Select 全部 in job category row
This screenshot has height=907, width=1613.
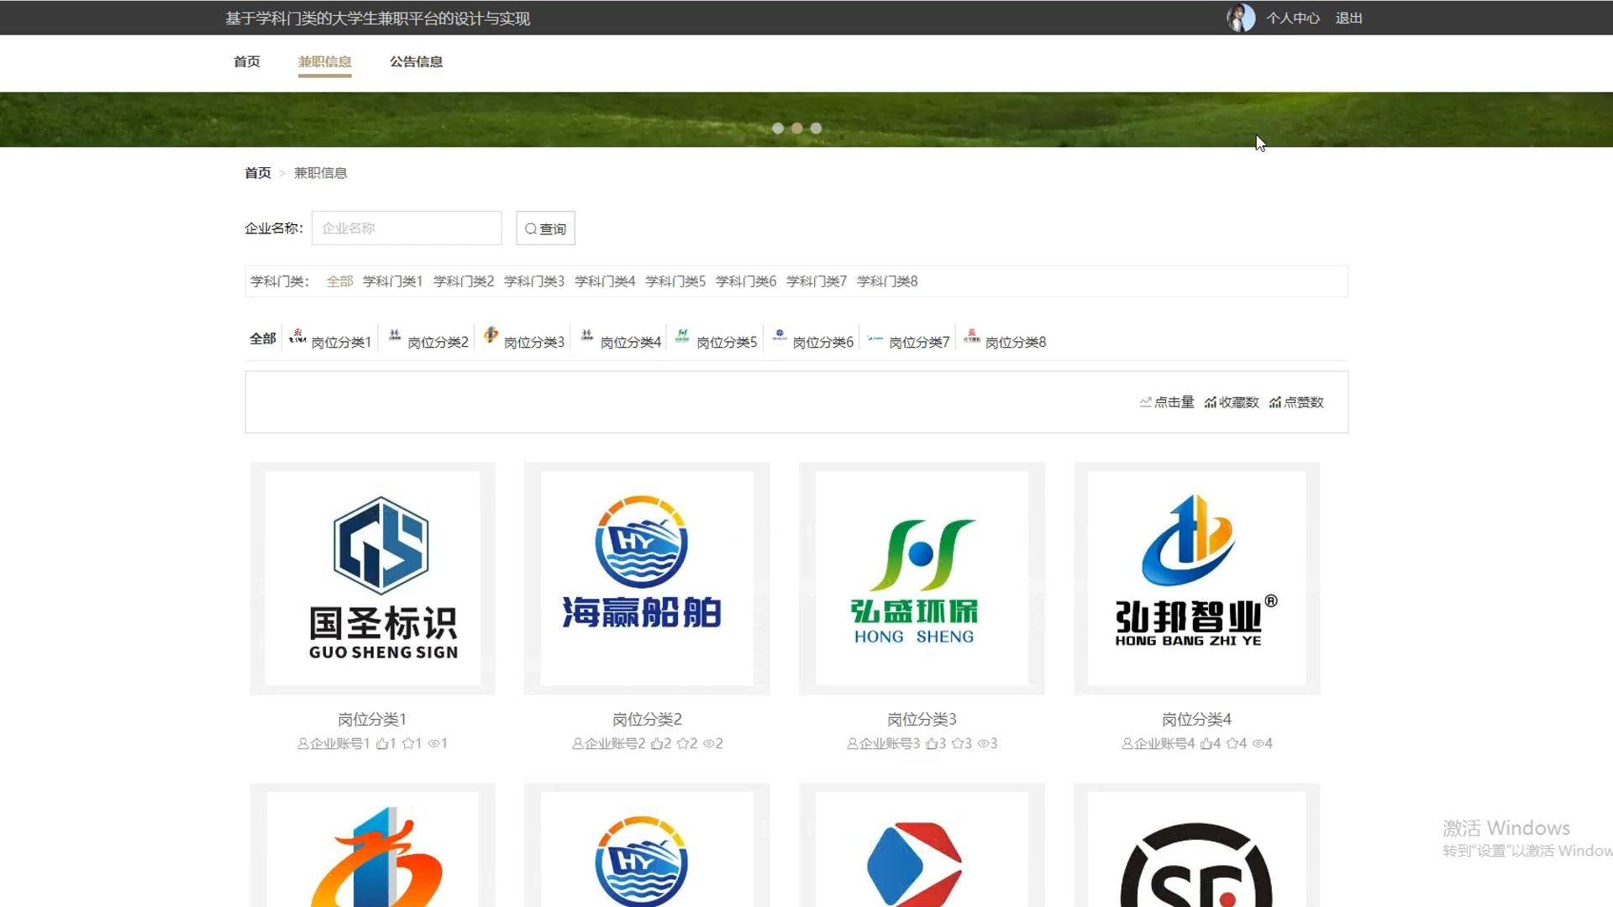[263, 338]
